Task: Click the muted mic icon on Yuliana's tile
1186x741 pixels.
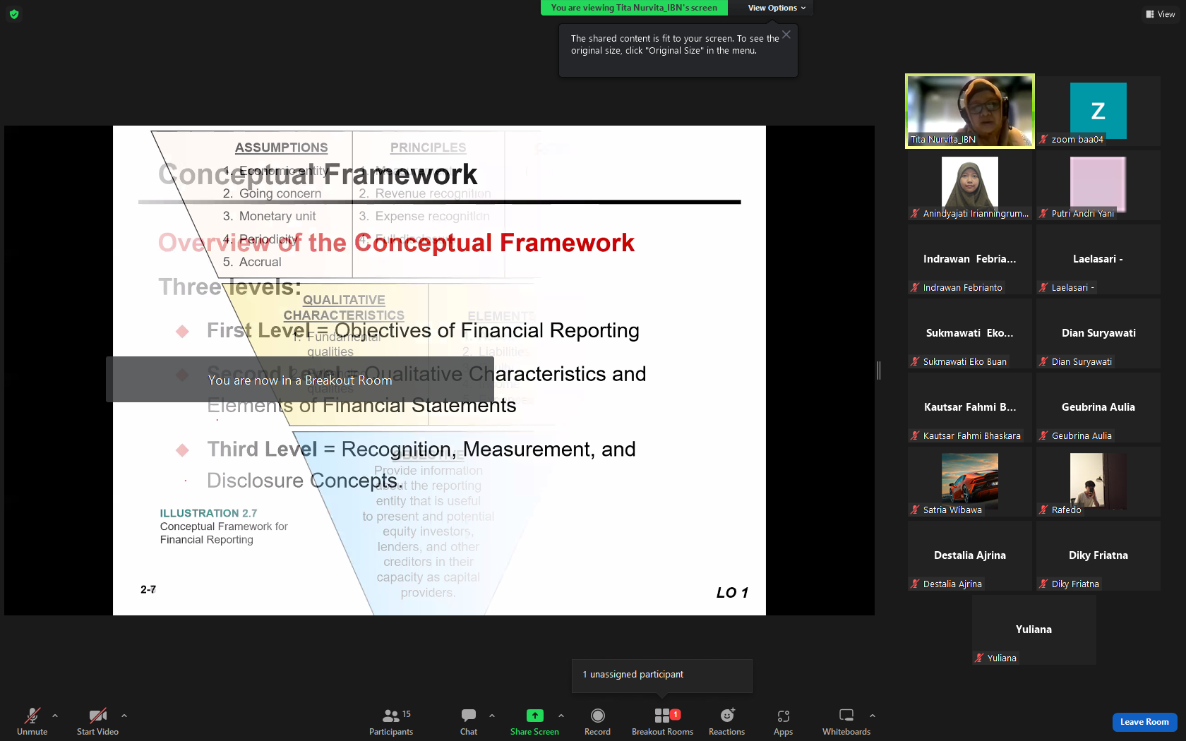Action: click(979, 658)
